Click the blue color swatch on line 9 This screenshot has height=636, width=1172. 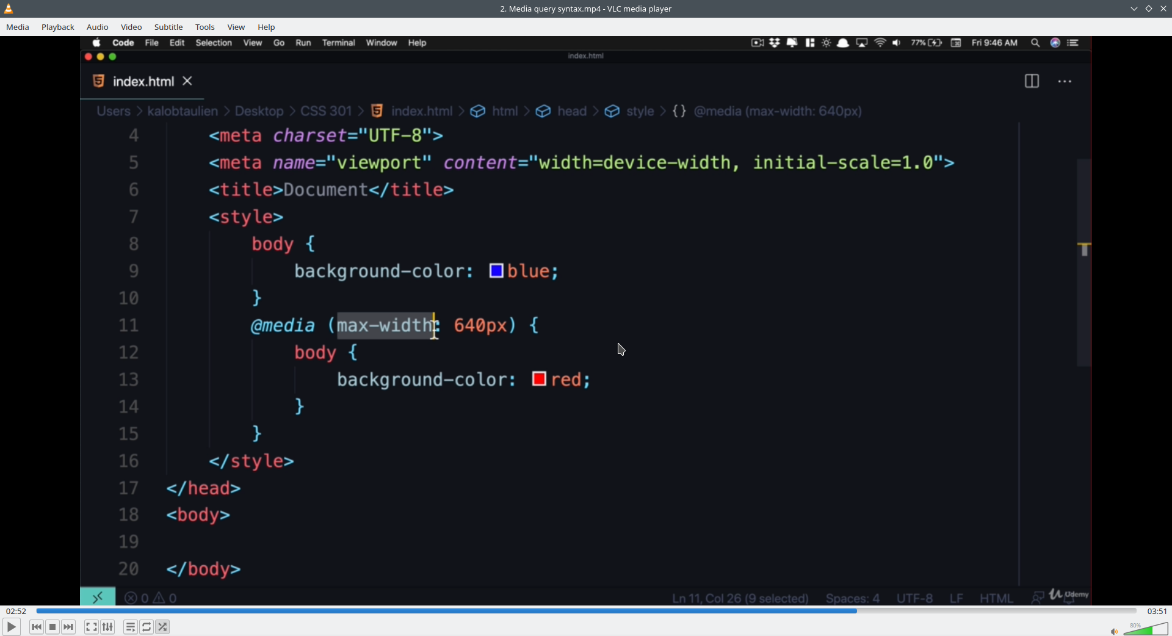tap(496, 270)
